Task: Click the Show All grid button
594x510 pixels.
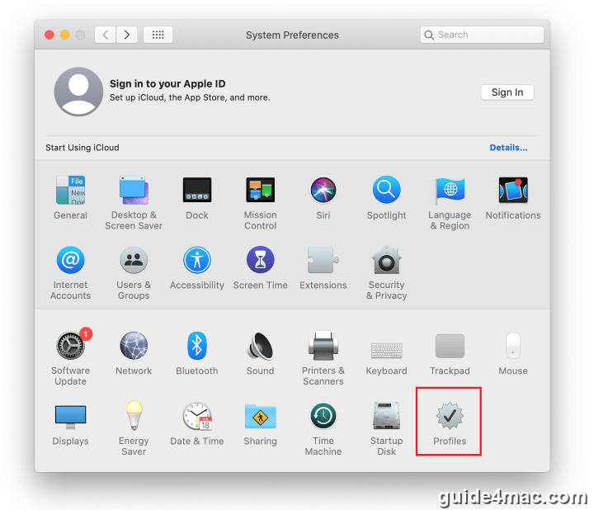Action: click(158, 35)
